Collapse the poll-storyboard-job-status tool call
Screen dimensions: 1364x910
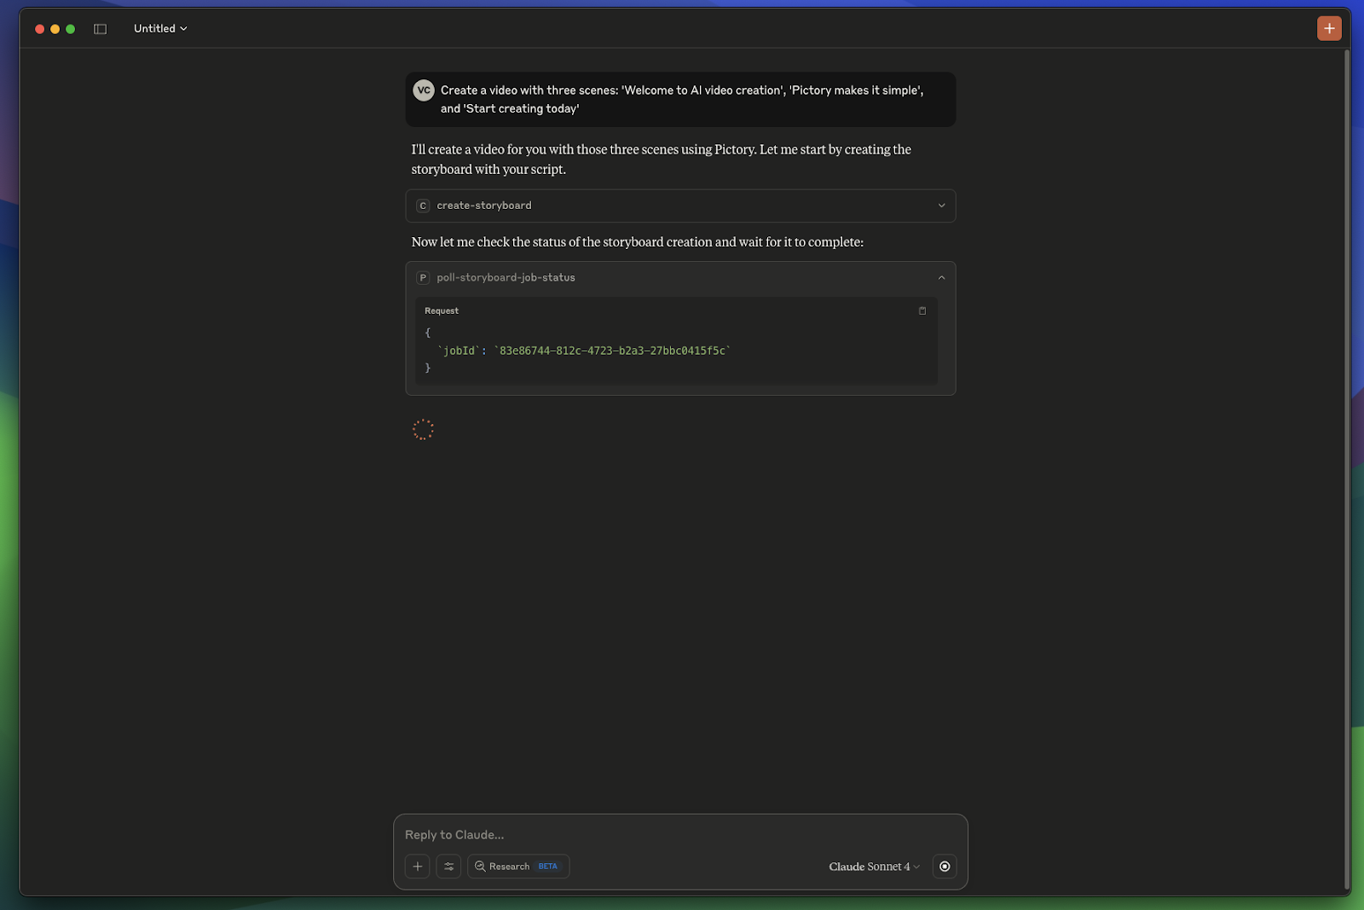(680, 278)
